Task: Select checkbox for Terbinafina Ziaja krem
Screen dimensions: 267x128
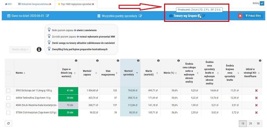Action: (x=8, y=98)
